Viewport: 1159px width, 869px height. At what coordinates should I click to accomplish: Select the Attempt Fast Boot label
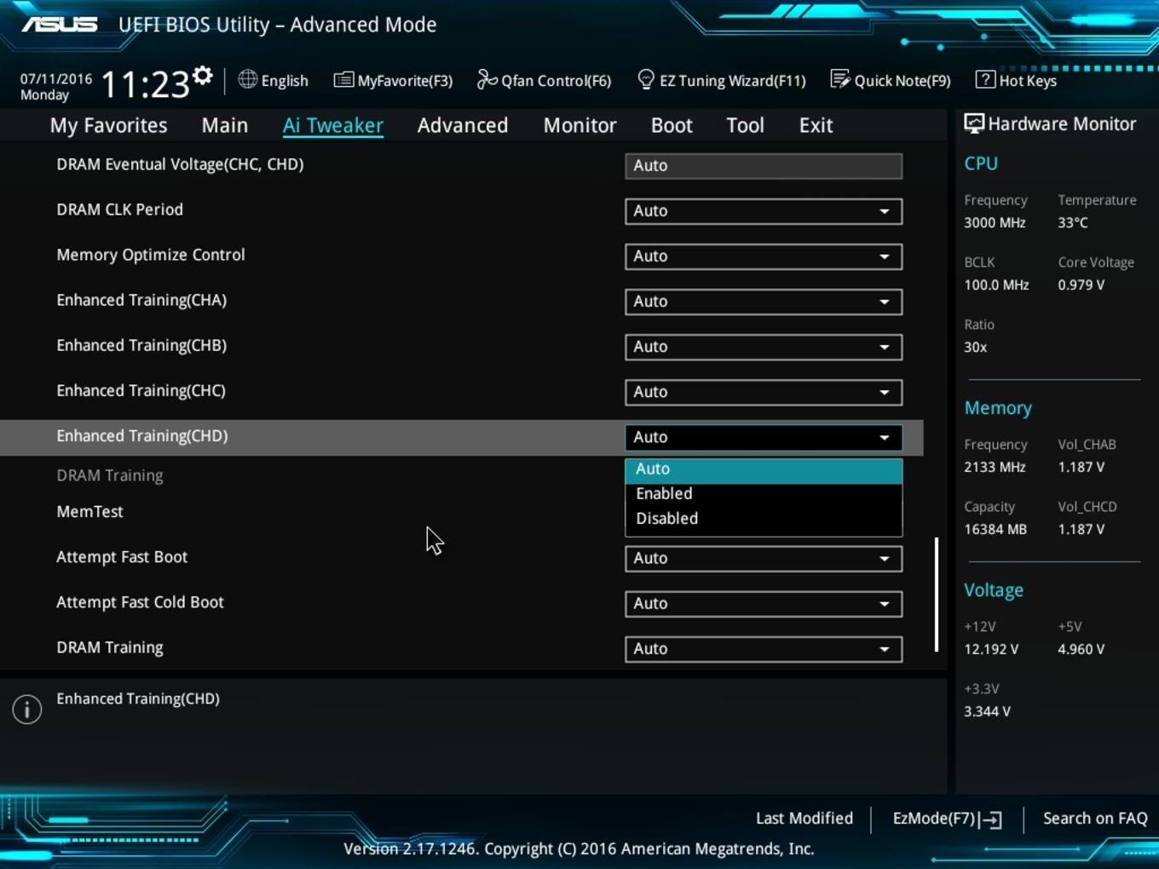[122, 557]
